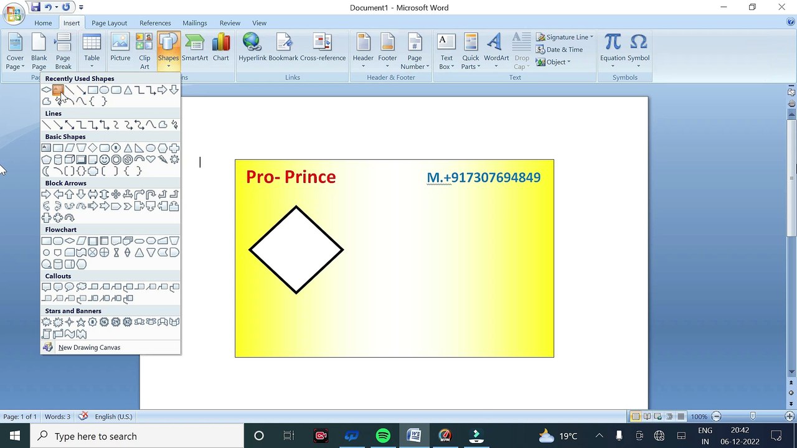The height and width of the screenshot is (448, 797).
Task: Open the Office button menu
Action: (13, 12)
